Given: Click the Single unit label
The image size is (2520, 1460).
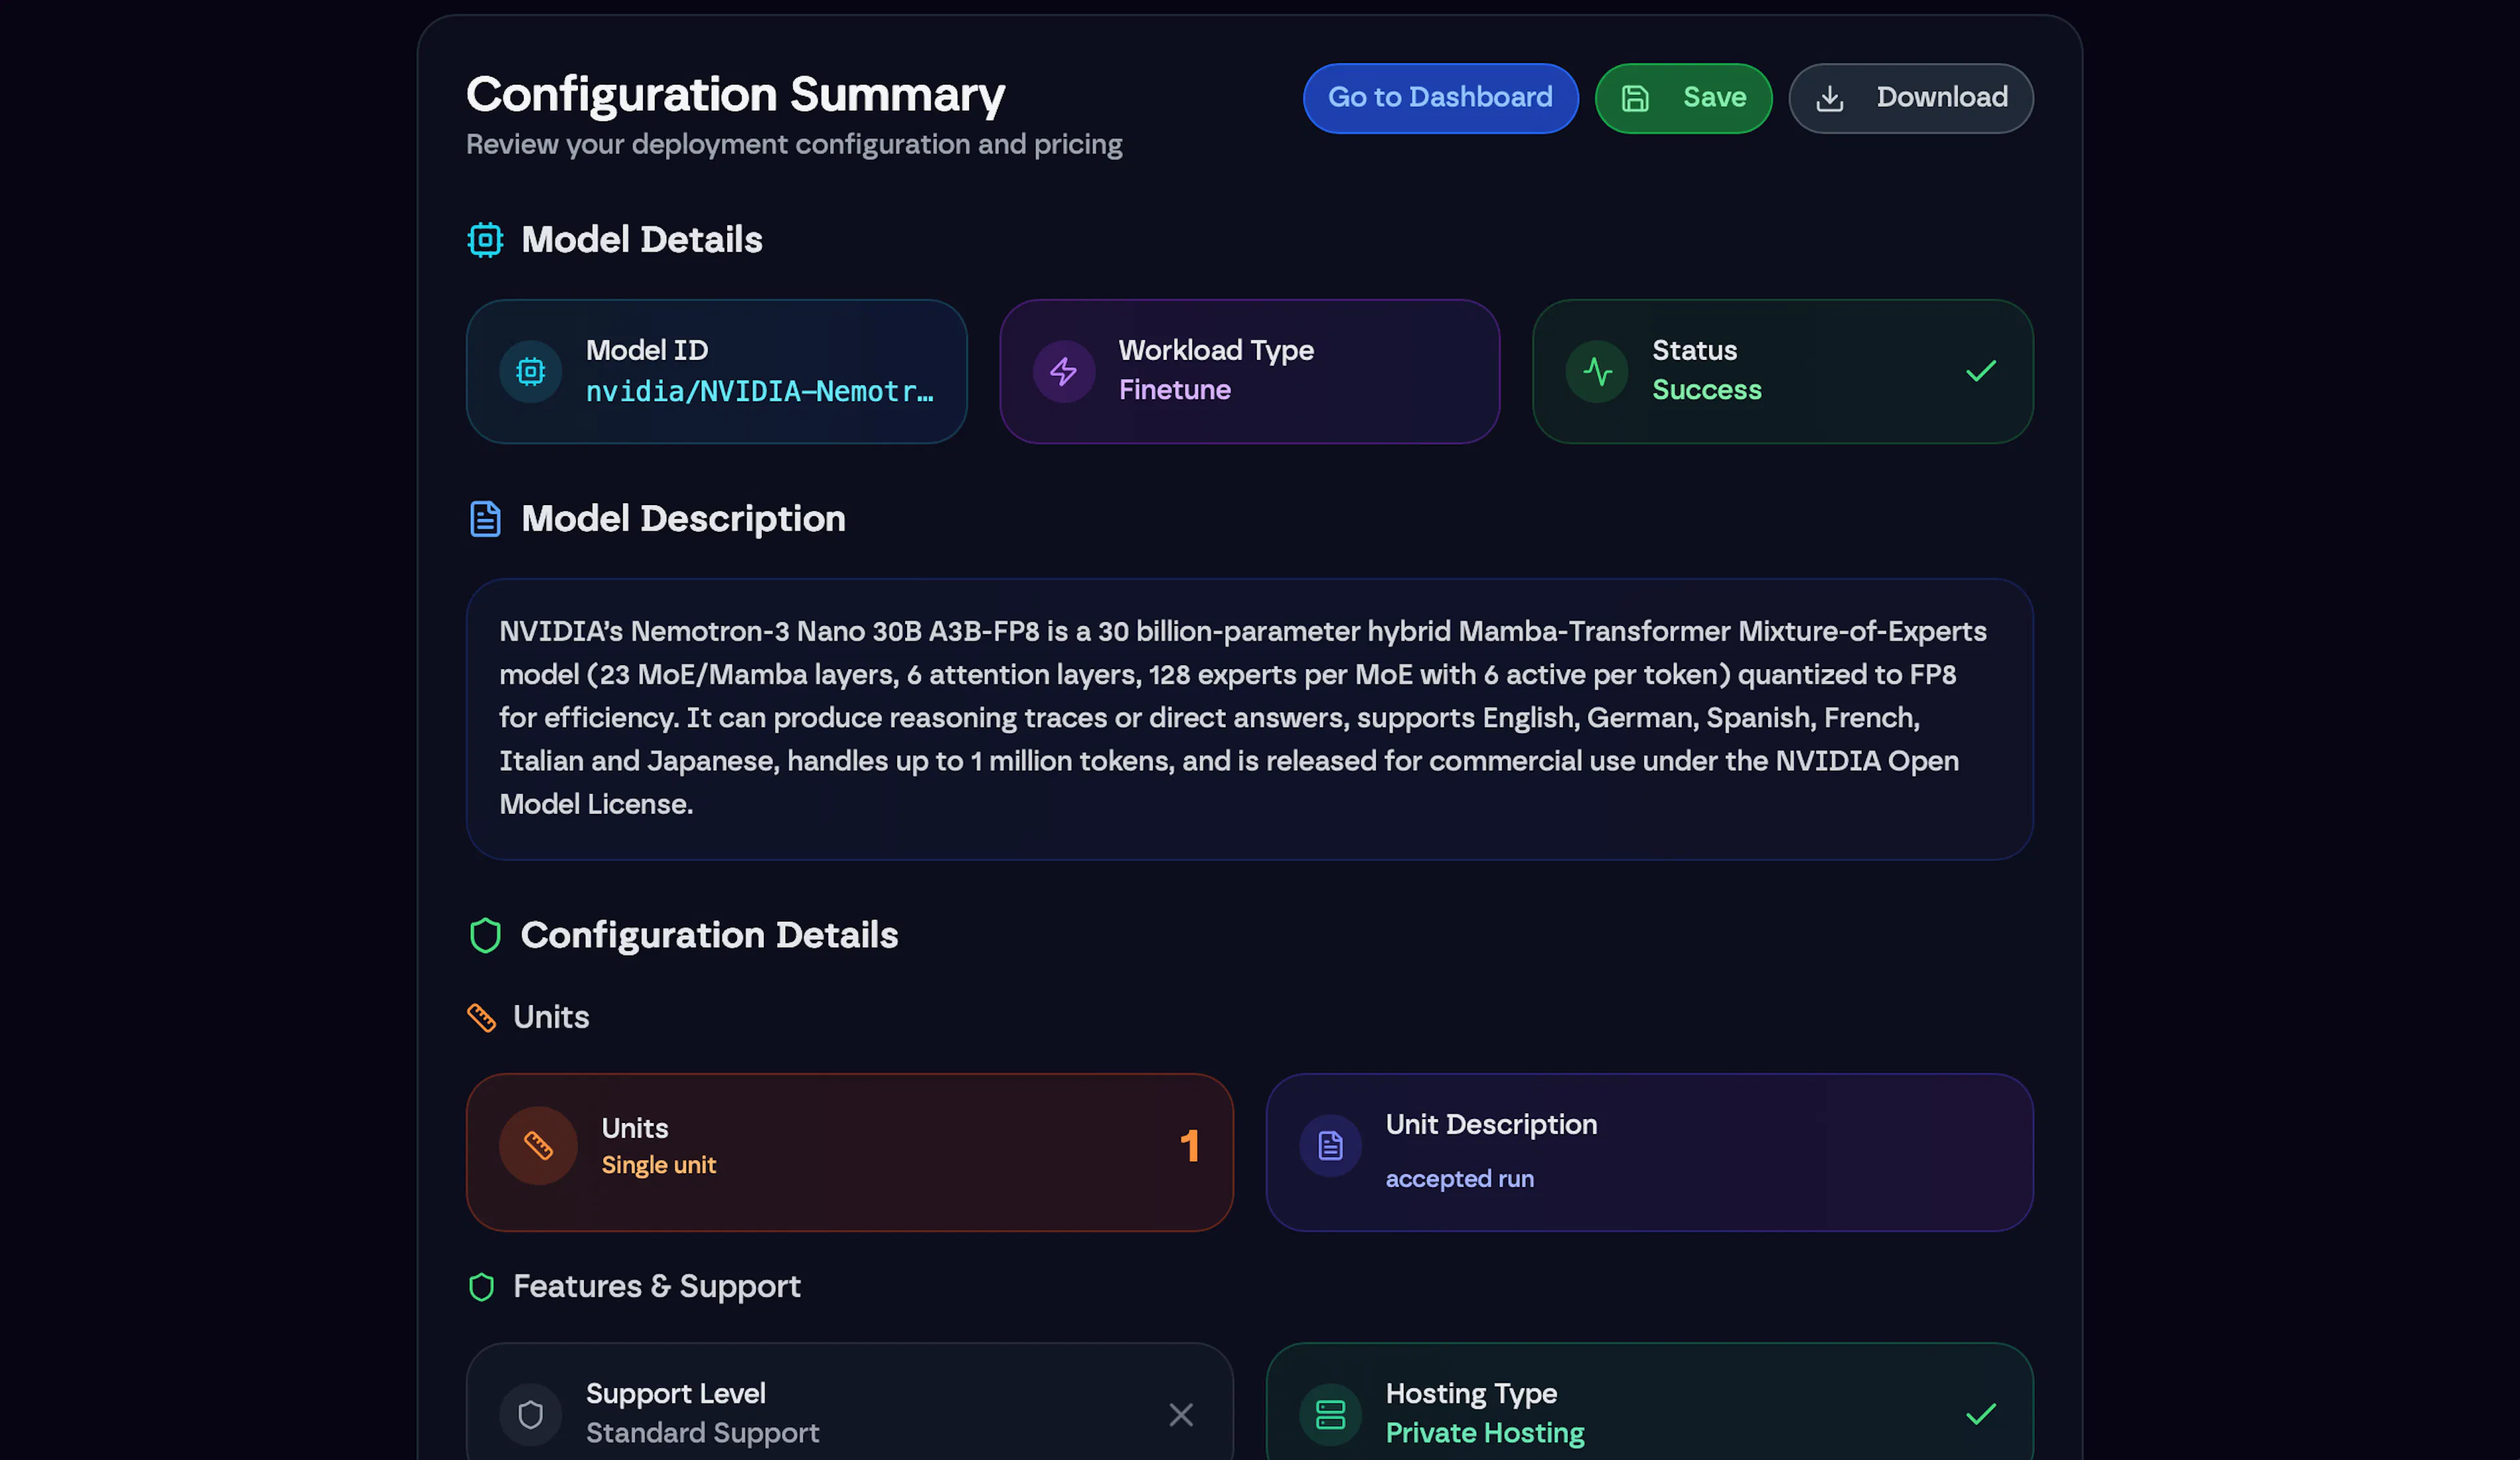Looking at the screenshot, I should pyautogui.click(x=658, y=1166).
